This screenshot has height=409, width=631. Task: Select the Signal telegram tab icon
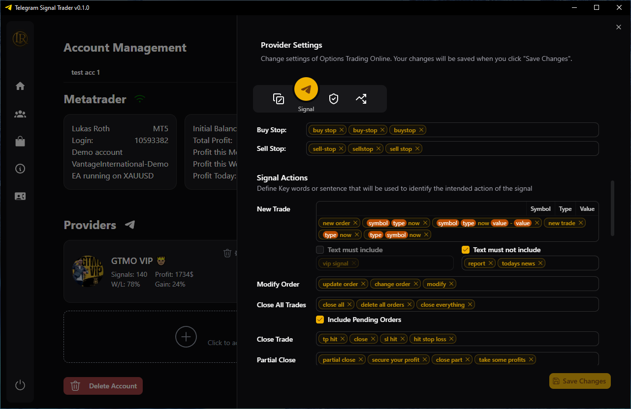306,89
